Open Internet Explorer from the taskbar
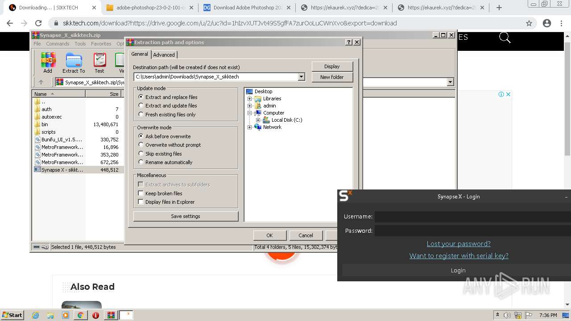 [x=35, y=315]
